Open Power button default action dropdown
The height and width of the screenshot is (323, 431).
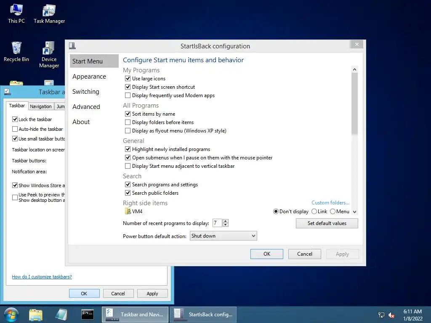pos(223,236)
